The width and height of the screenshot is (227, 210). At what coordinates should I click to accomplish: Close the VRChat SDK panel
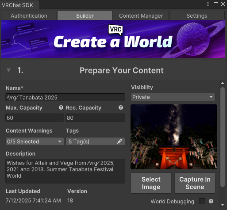click(x=223, y=4)
